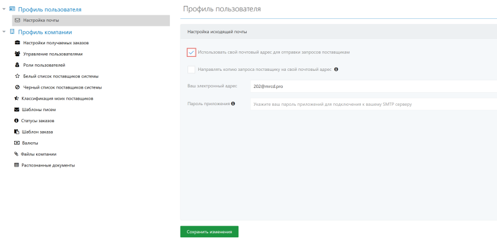497x245 pixels.
Task: Click the star icon beside Белый список поставщиков
Action: point(17,76)
